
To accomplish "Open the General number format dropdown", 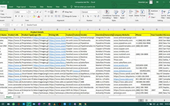I will [98, 12].
